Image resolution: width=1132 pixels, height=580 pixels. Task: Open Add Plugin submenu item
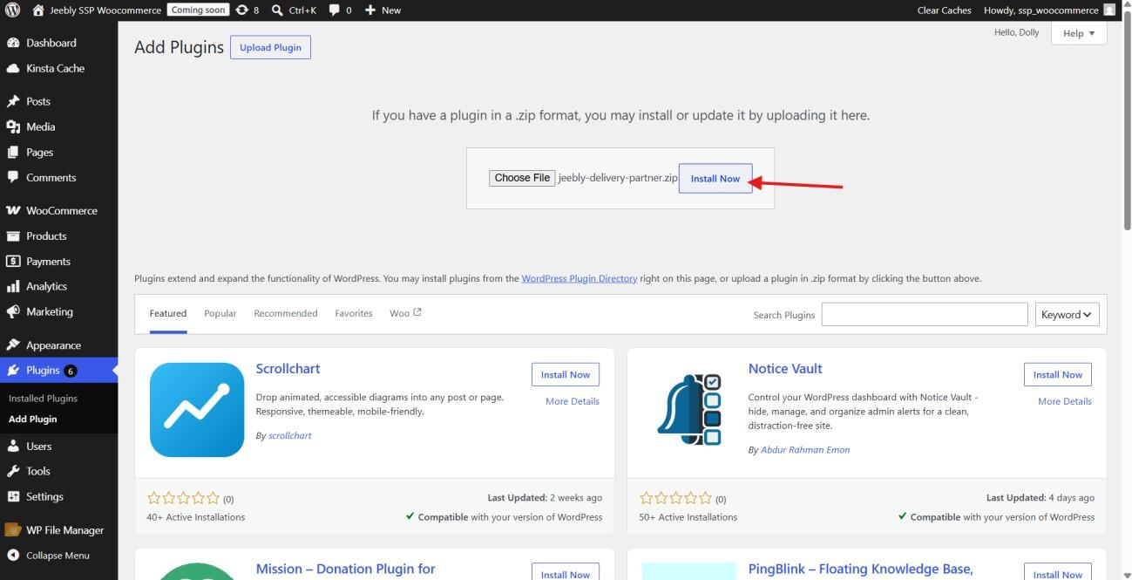point(32,420)
